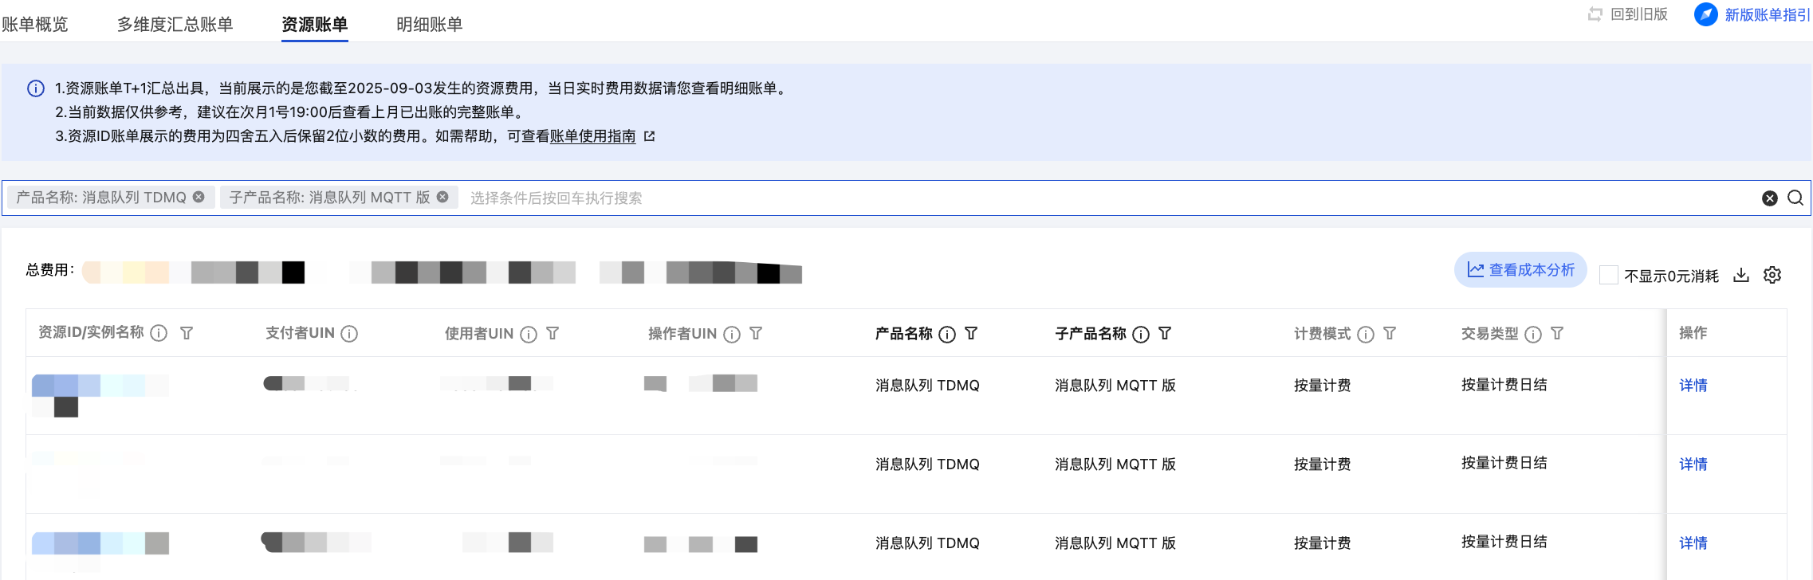The image size is (1813, 580).
Task: Click the 查看成本分析 button
Action: [x=1520, y=270]
